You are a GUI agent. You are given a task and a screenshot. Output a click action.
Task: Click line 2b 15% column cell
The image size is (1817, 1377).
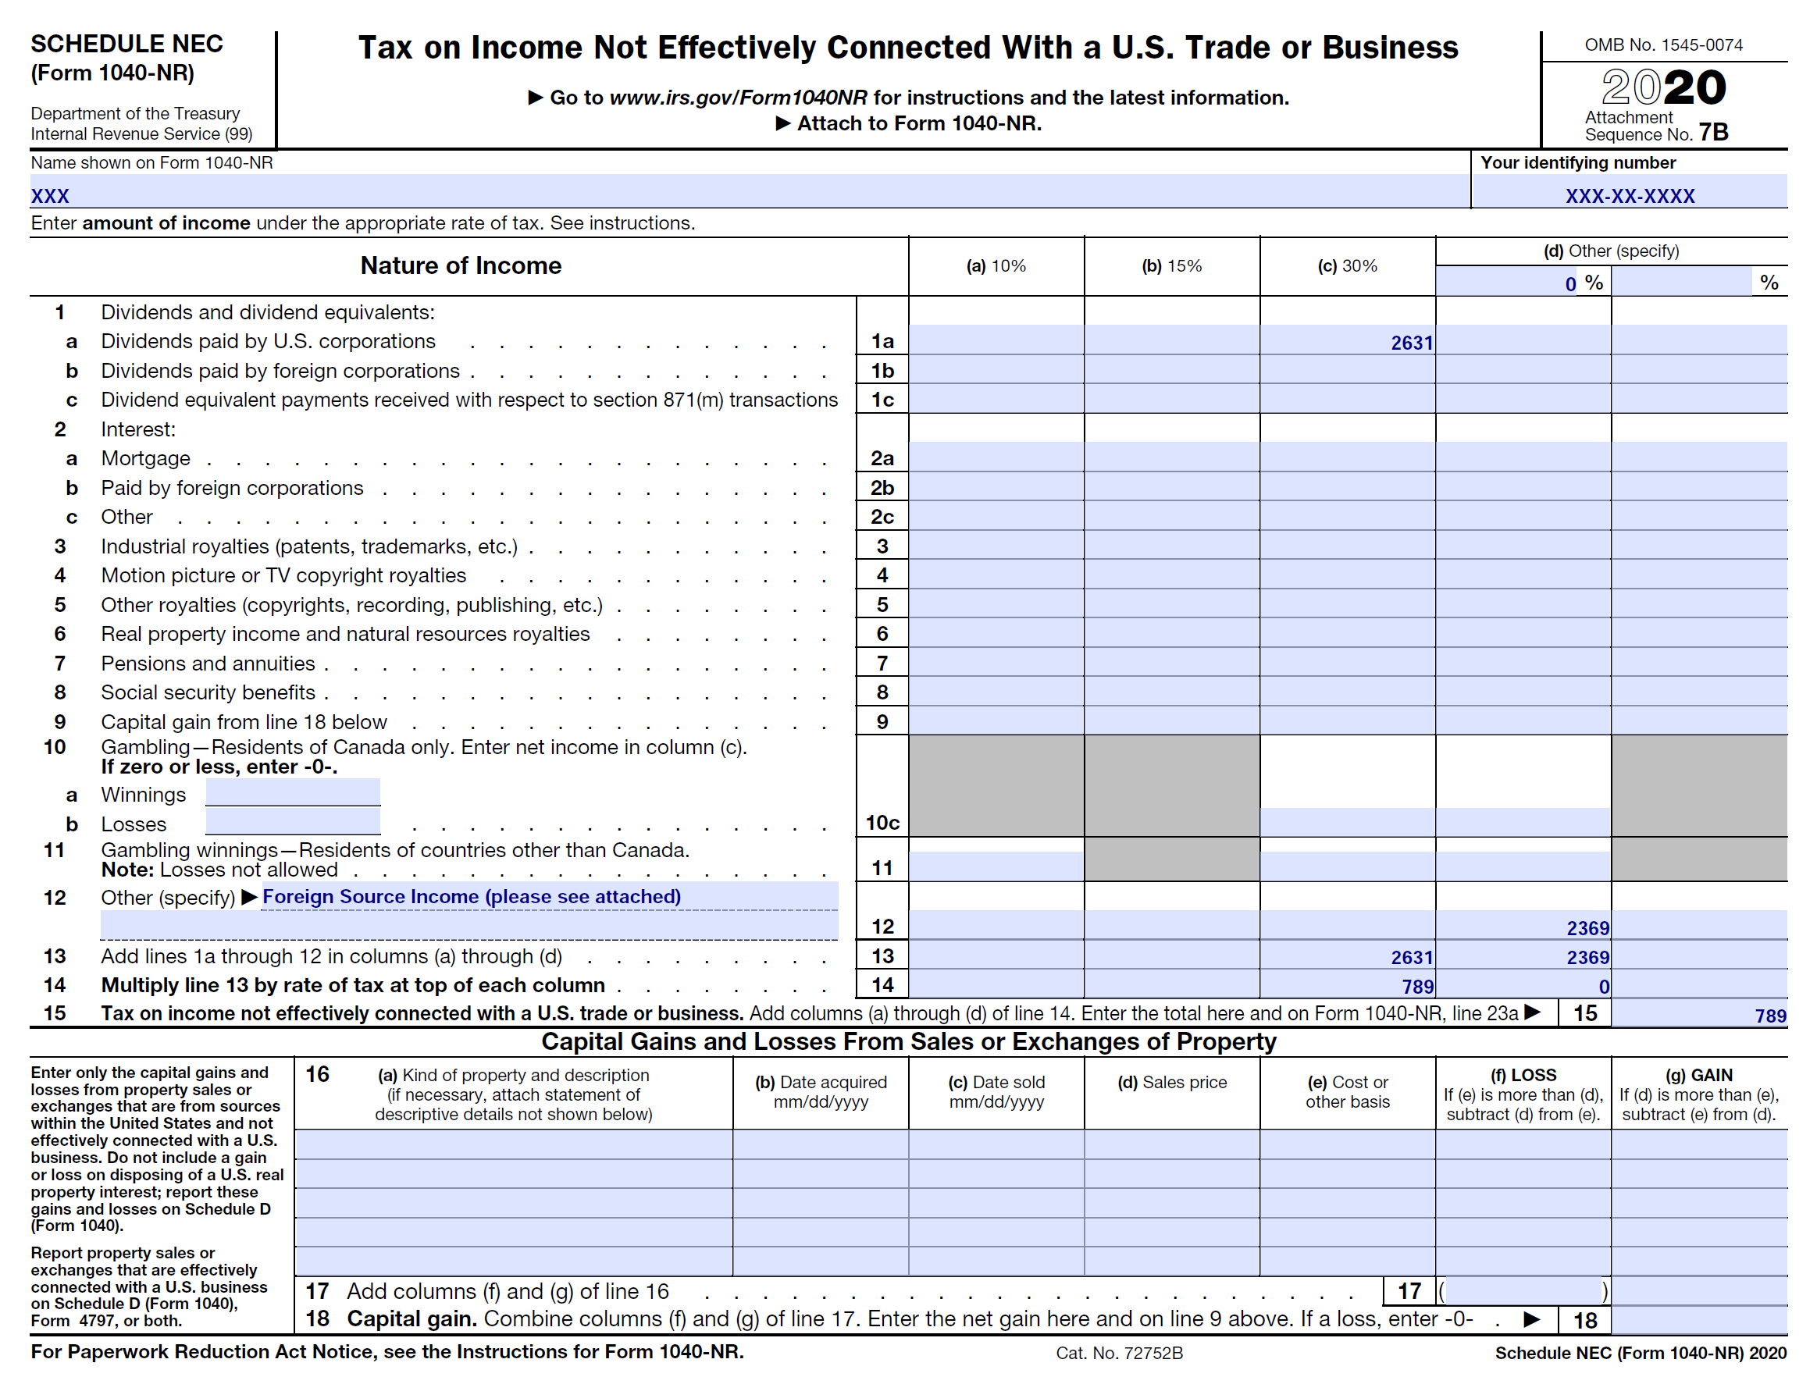point(1172,487)
